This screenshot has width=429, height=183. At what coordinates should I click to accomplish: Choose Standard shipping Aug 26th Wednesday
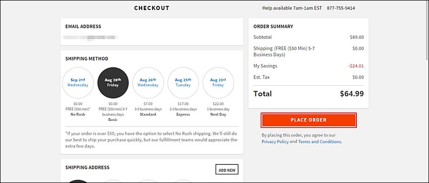[x=148, y=83]
